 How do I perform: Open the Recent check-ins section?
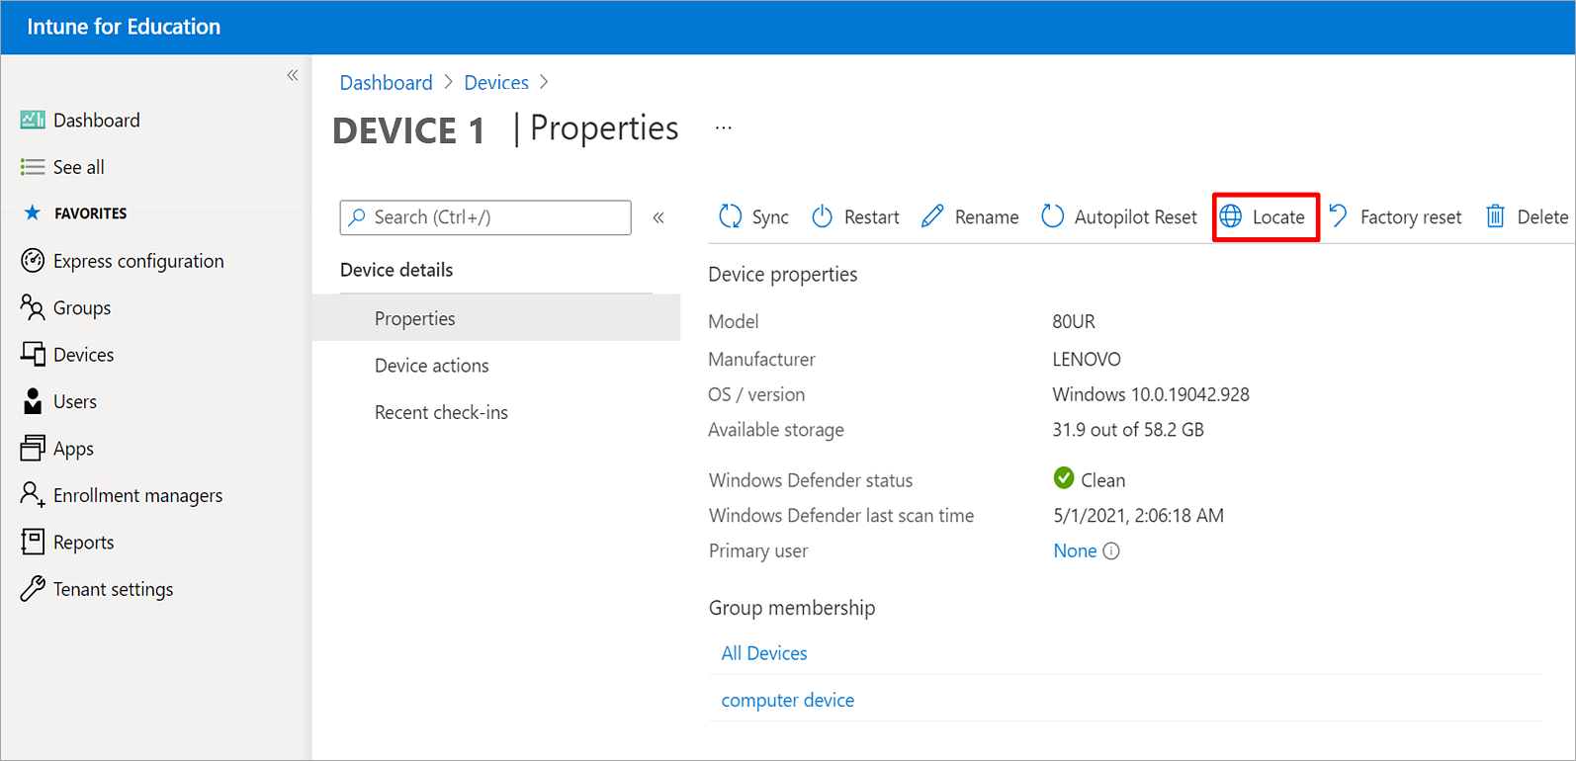441,412
